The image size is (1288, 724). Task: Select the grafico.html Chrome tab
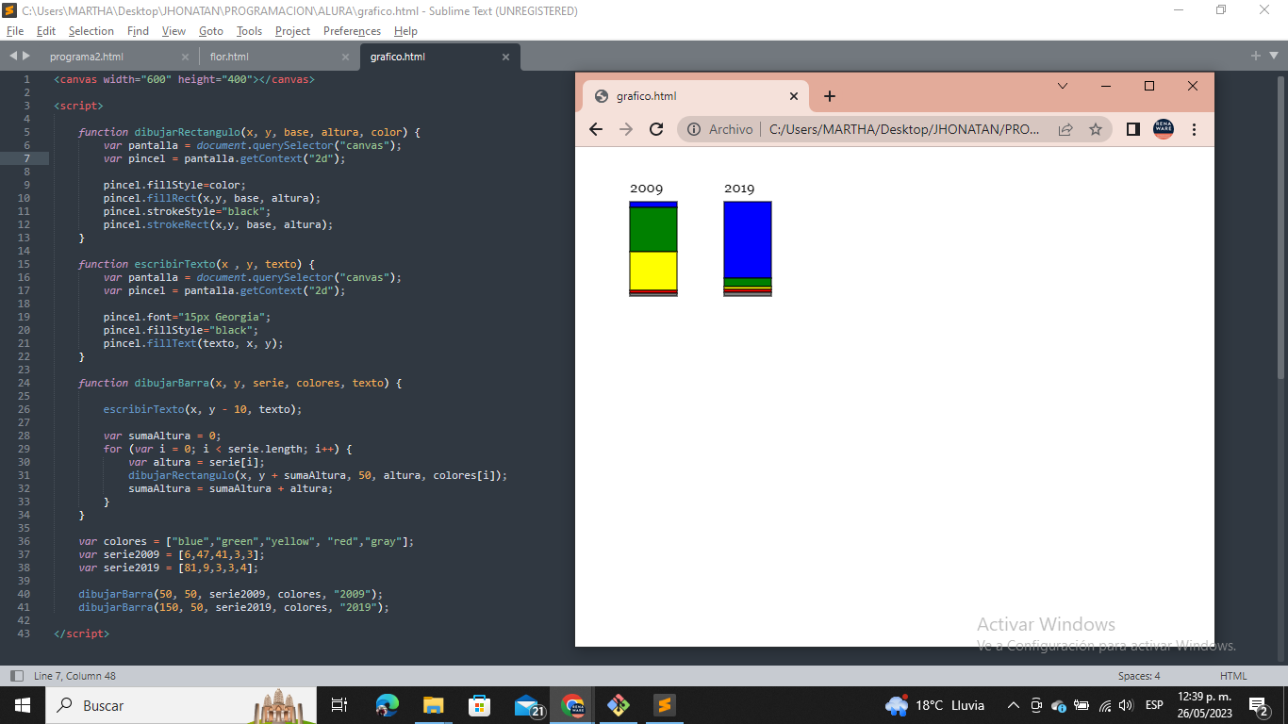(x=696, y=96)
